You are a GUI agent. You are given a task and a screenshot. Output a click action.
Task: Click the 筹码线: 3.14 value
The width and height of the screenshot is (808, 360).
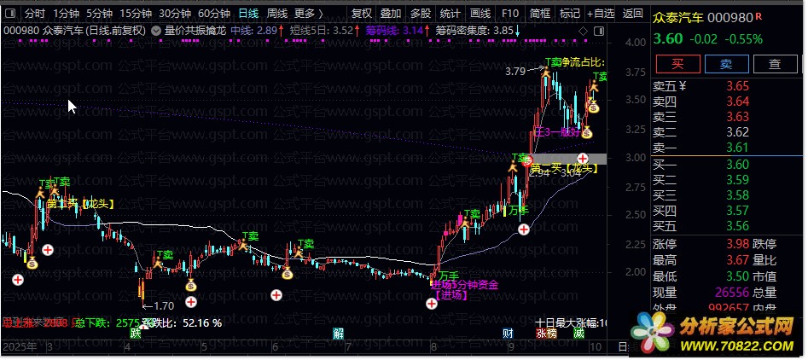[x=397, y=31]
